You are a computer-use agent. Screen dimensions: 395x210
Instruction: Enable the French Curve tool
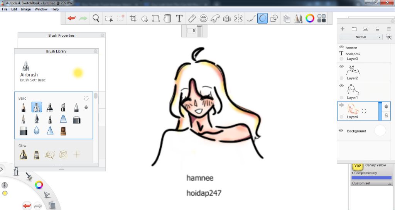tap(215, 19)
